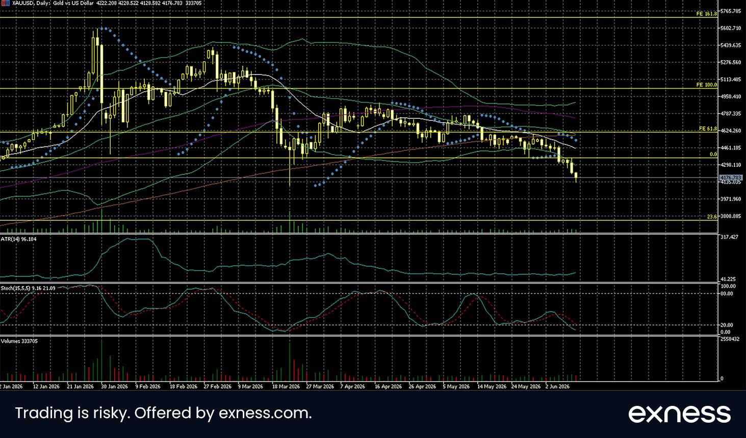Click the Stoch(15,5,5) indicator label
Screen dimensions: 746x438
tap(28, 288)
